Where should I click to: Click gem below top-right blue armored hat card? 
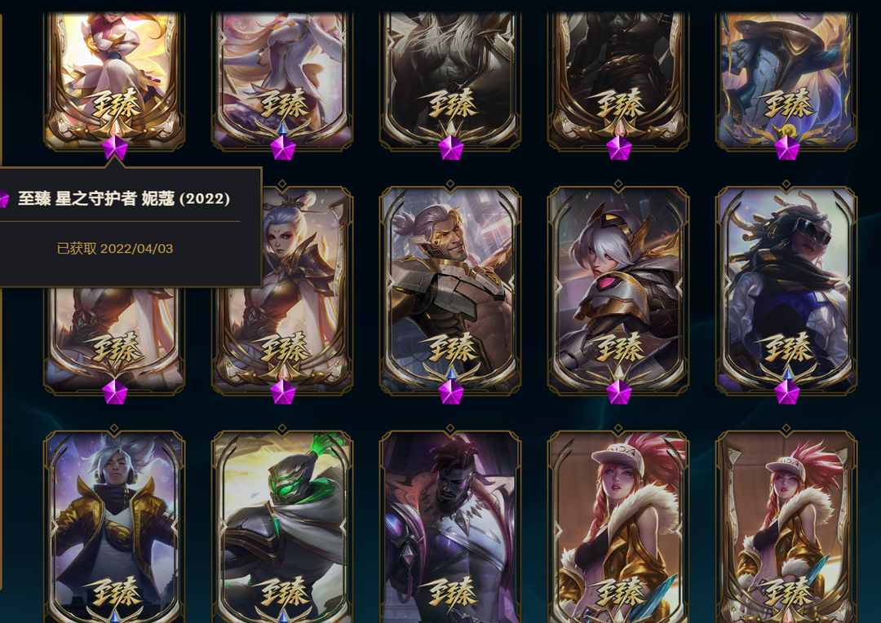[786, 148]
